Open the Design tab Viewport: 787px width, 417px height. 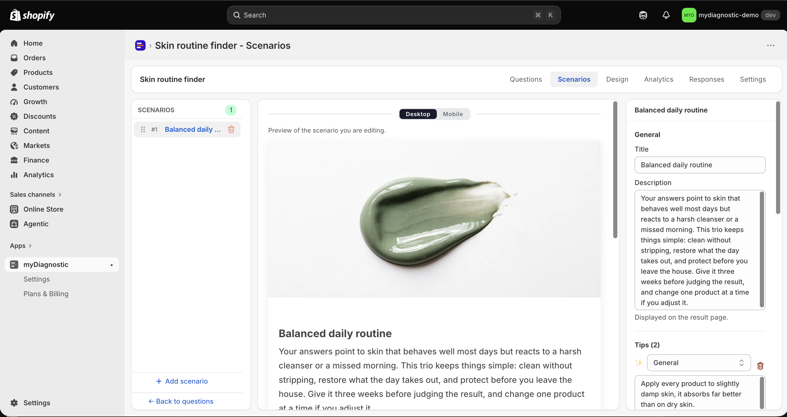[x=617, y=79]
